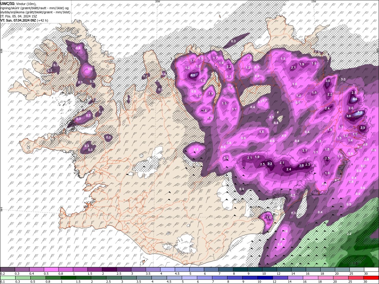This screenshot has width=379, height=284.
Task: Click the '2.0' snowfall value
Action: (351, 108)
